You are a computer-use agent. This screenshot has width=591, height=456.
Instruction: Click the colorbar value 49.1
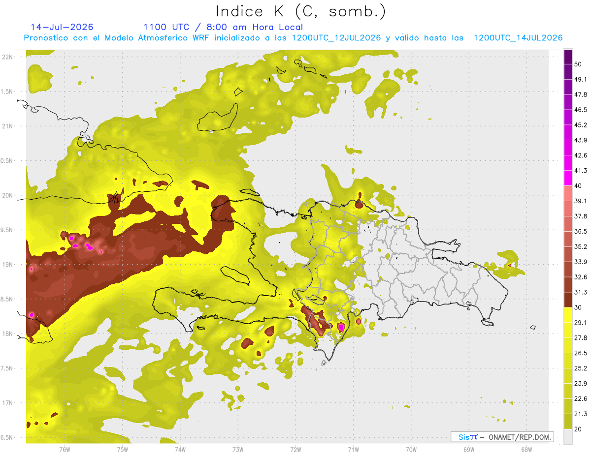pos(581,79)
